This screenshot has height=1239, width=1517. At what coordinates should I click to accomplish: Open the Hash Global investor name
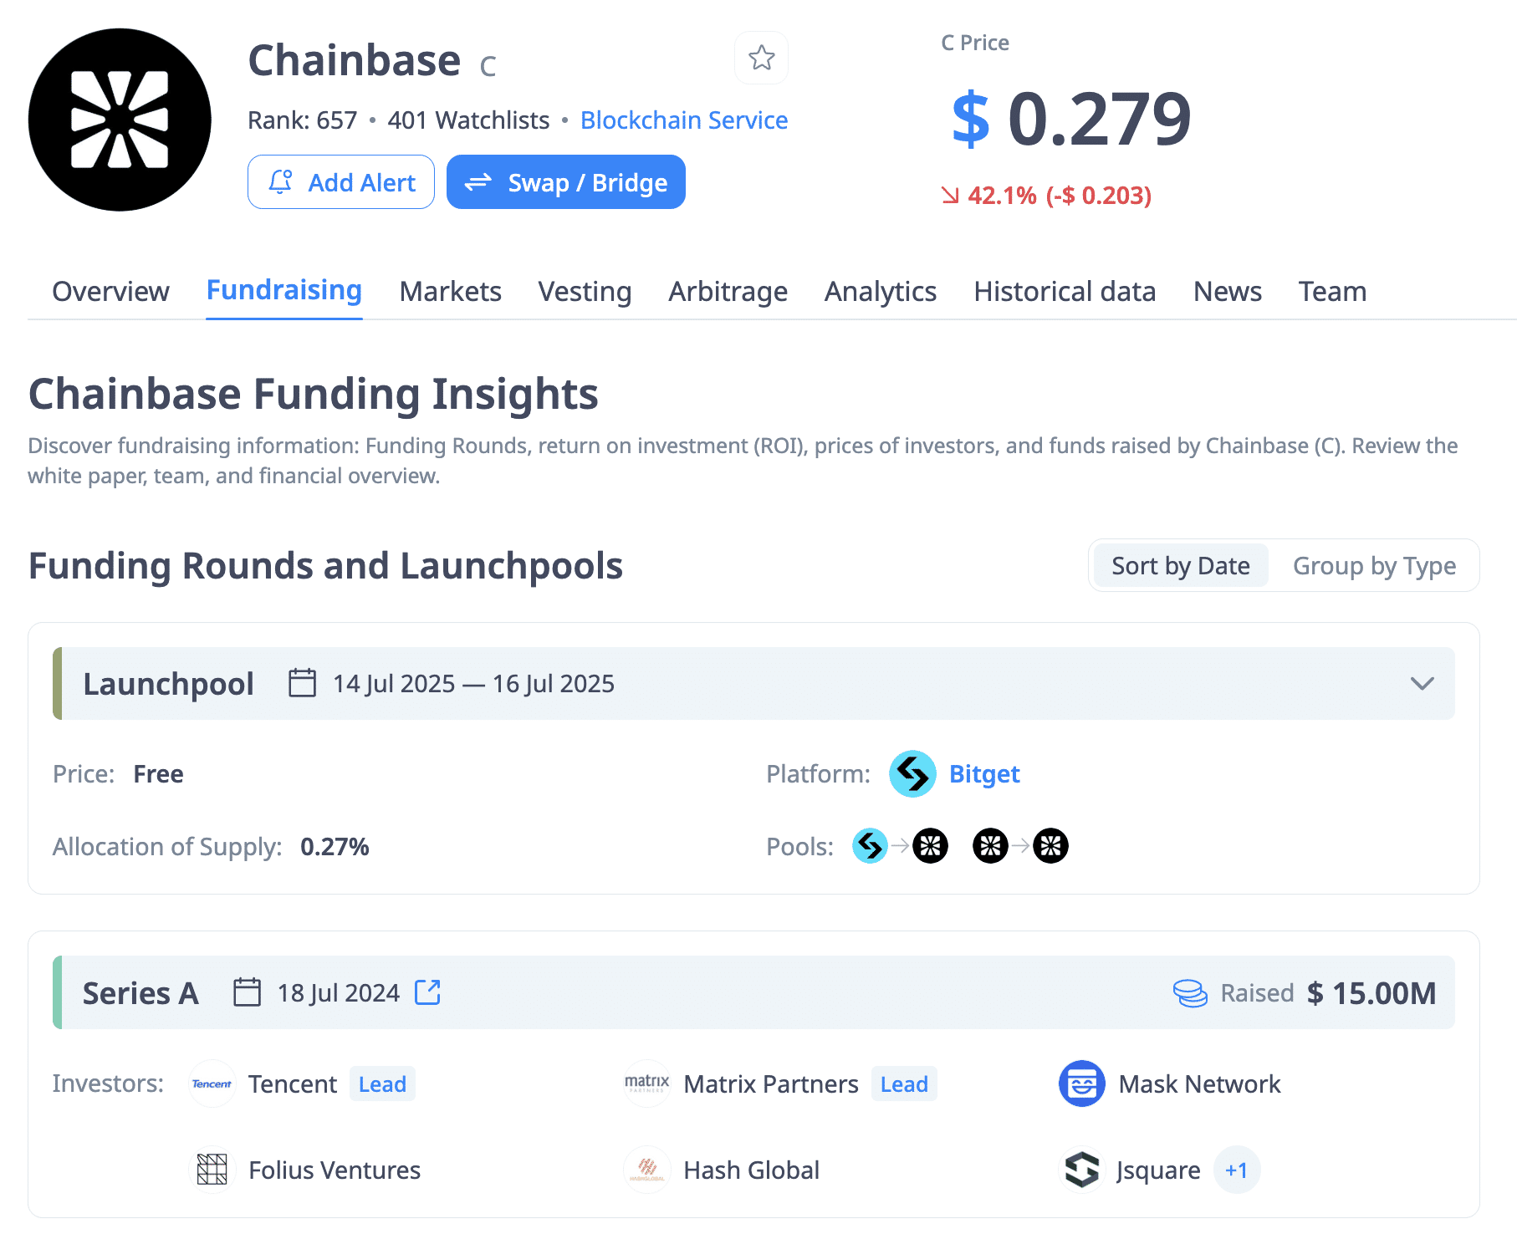pyautogui.click(x=751, y=1170)
